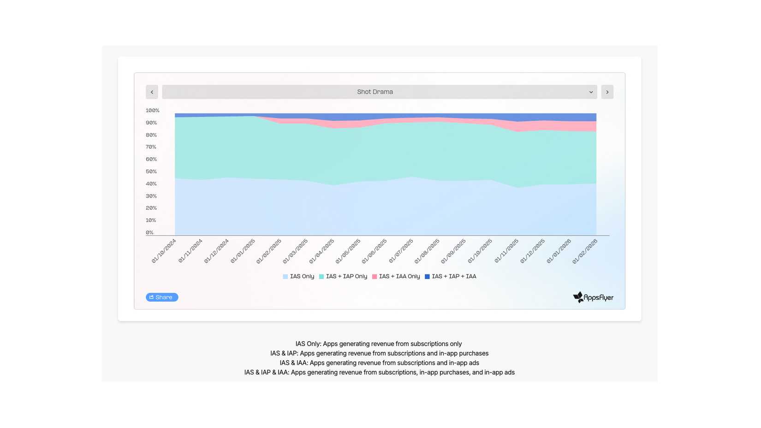761x428 pixels.
Task: Click the next chart arrow icon
Action: [x=607, y=92]
